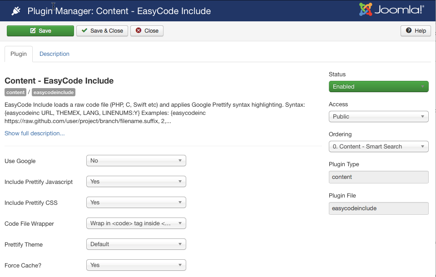Select the Plugin tab

[19, 54]
